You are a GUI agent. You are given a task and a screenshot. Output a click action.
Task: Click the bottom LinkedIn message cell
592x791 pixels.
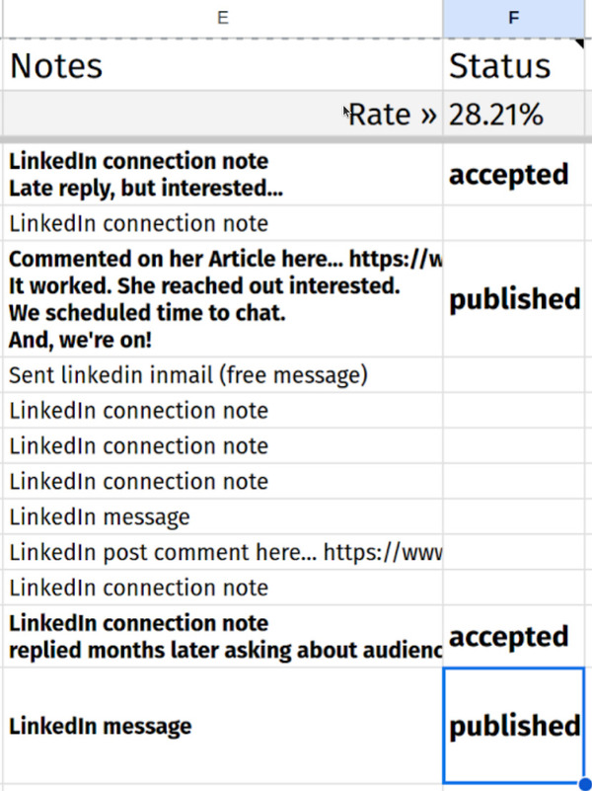(99, 726)
